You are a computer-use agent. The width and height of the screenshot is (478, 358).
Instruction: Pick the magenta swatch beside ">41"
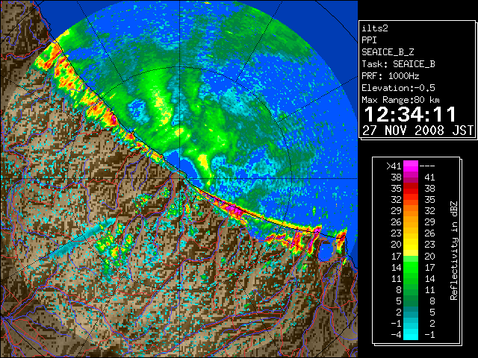411,166
